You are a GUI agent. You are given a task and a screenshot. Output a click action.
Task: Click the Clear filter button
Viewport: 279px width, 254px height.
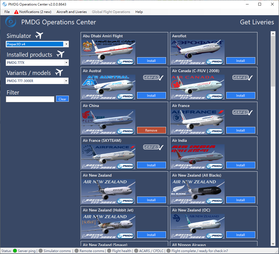[62, 99]
